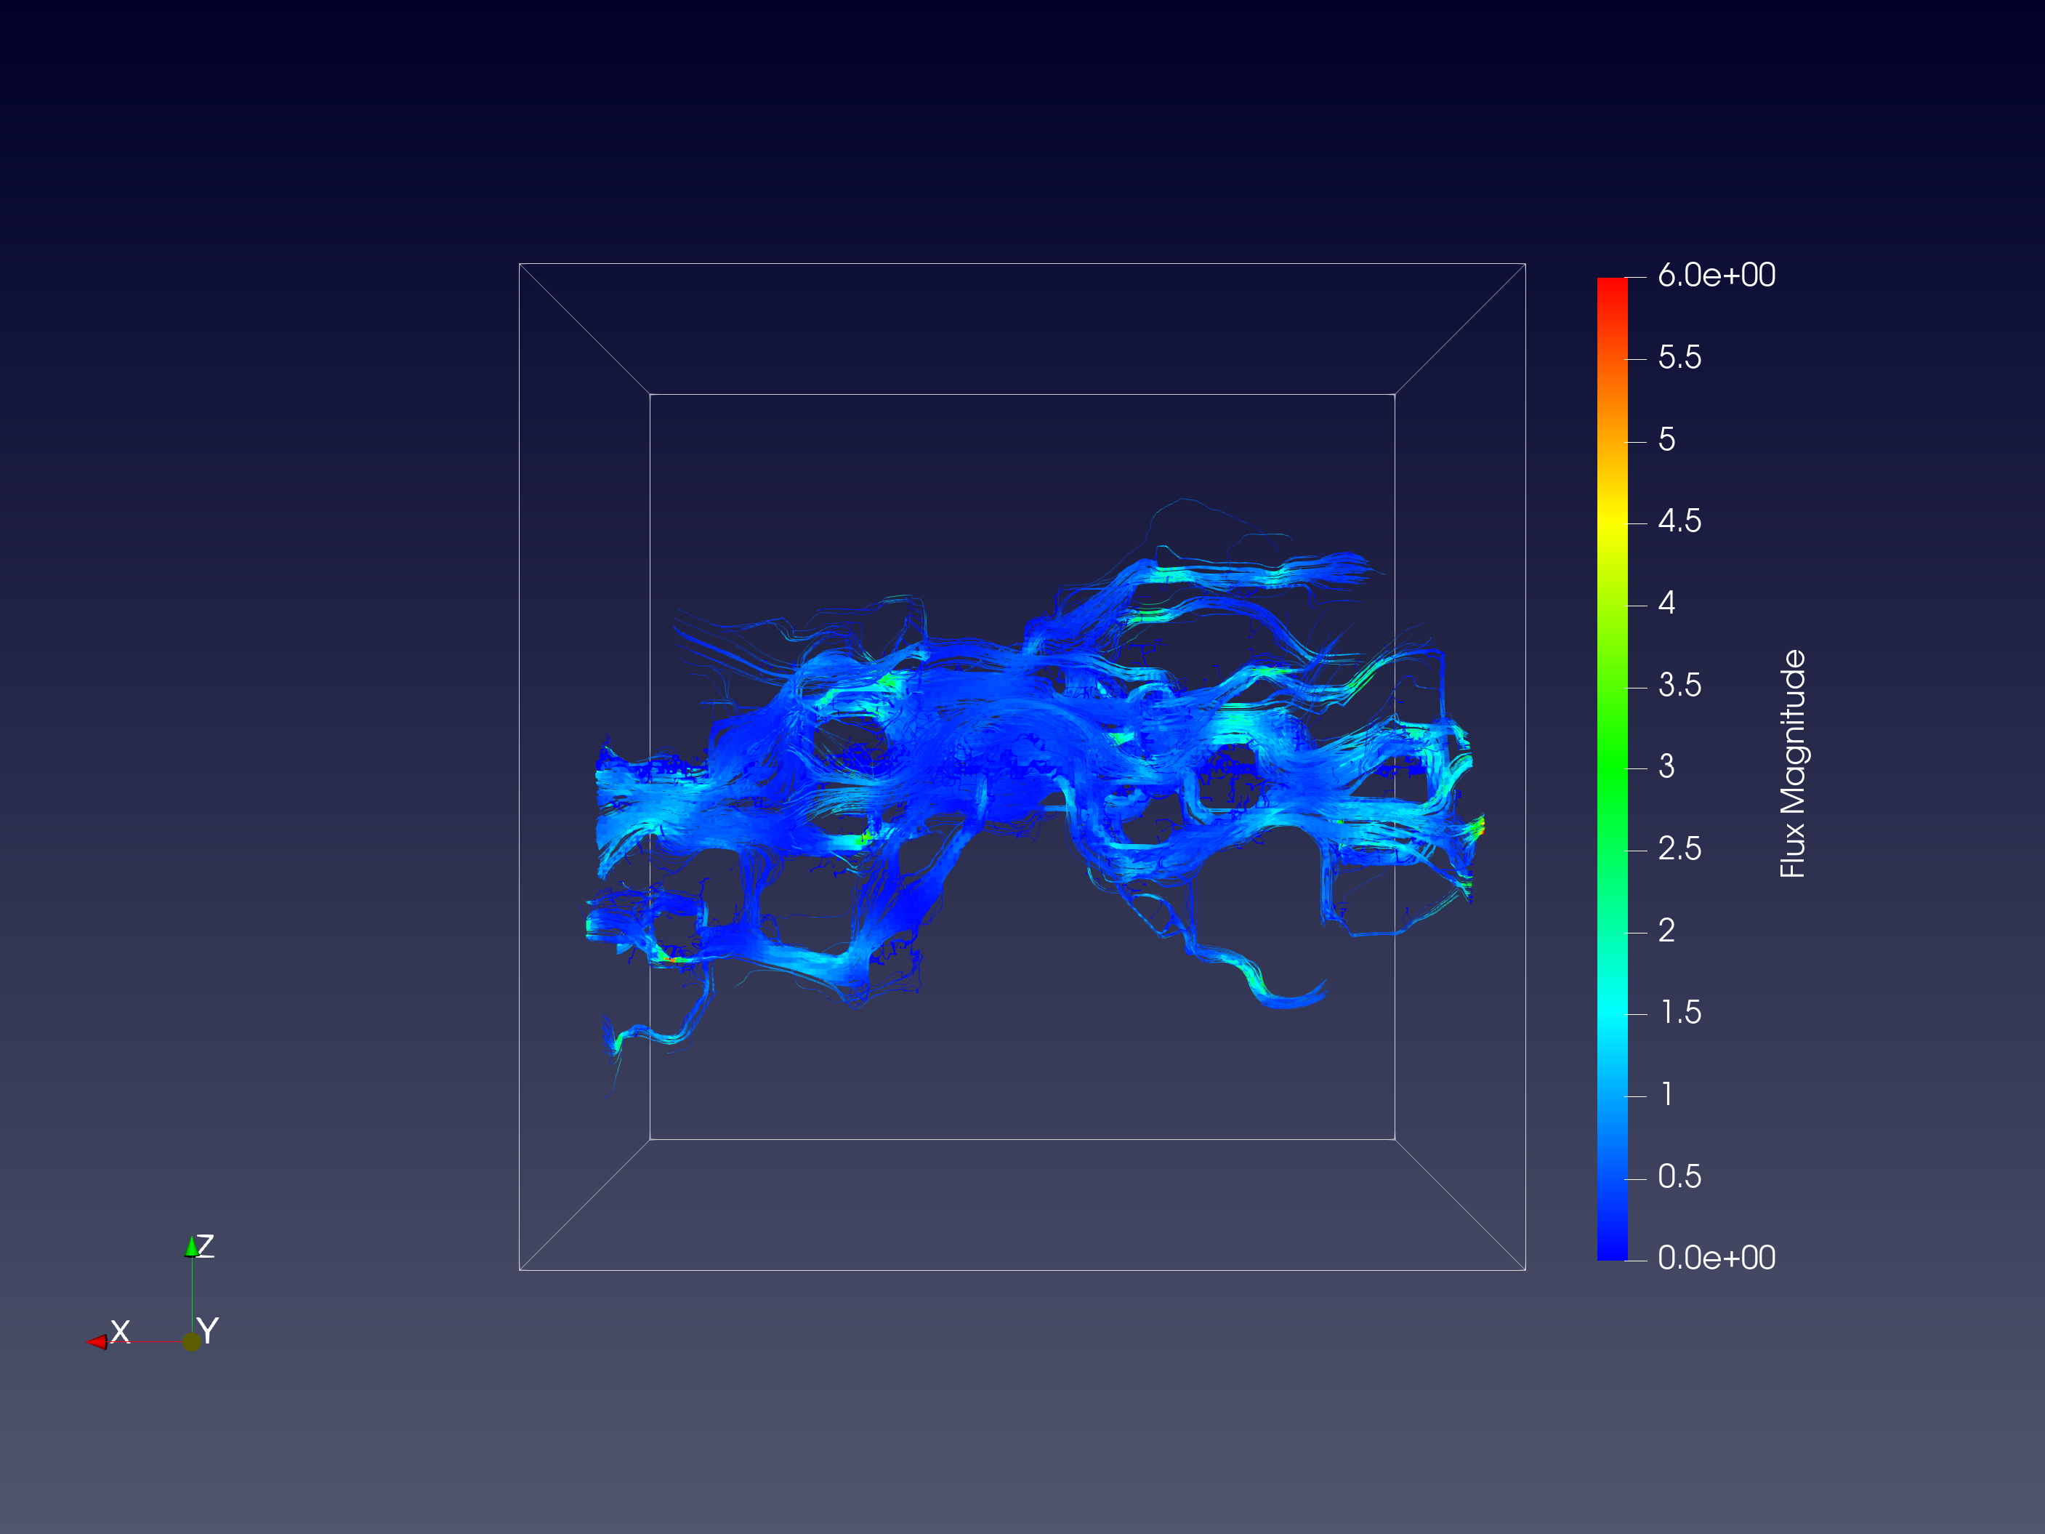The width and height of the screenshot is (2045, 1534).
Task: Click the Flux Magnitude legend title
Action: coord(1791,764)
